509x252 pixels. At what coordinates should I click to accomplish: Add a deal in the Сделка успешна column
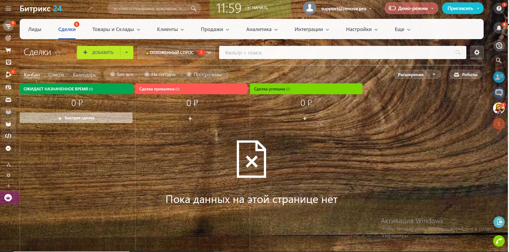(305, 118)
